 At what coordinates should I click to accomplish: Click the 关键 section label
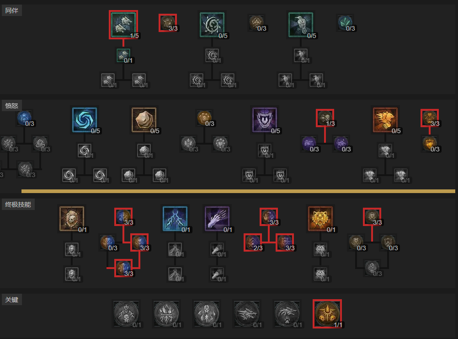12,300
